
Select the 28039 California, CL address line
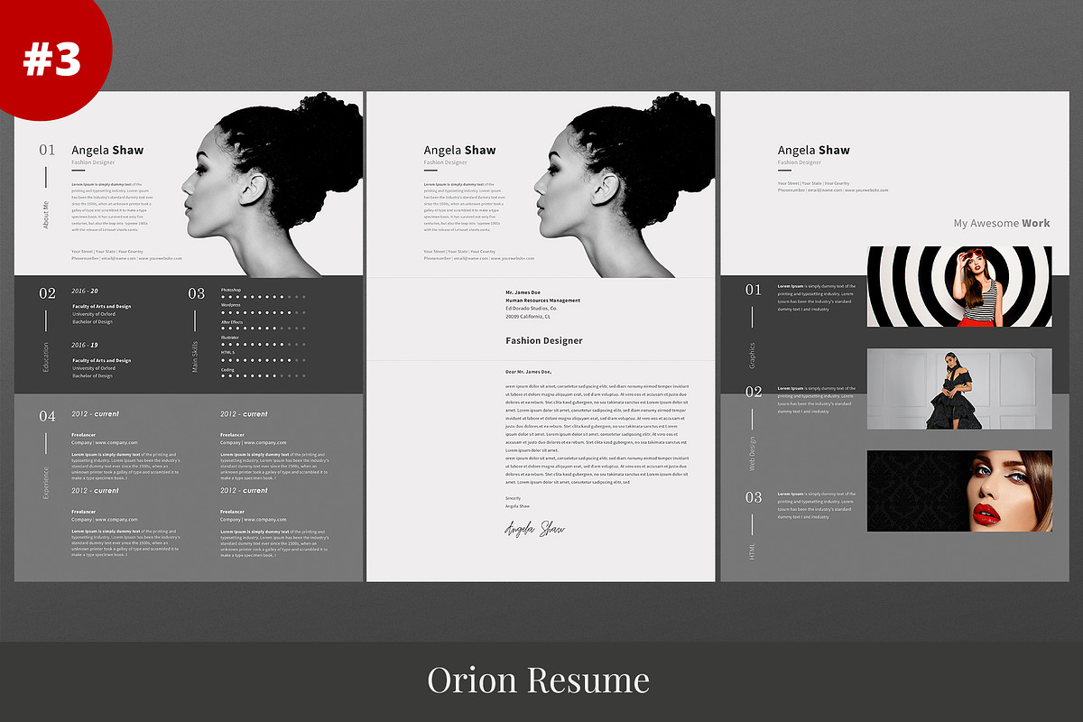click(x=528, y=317)
